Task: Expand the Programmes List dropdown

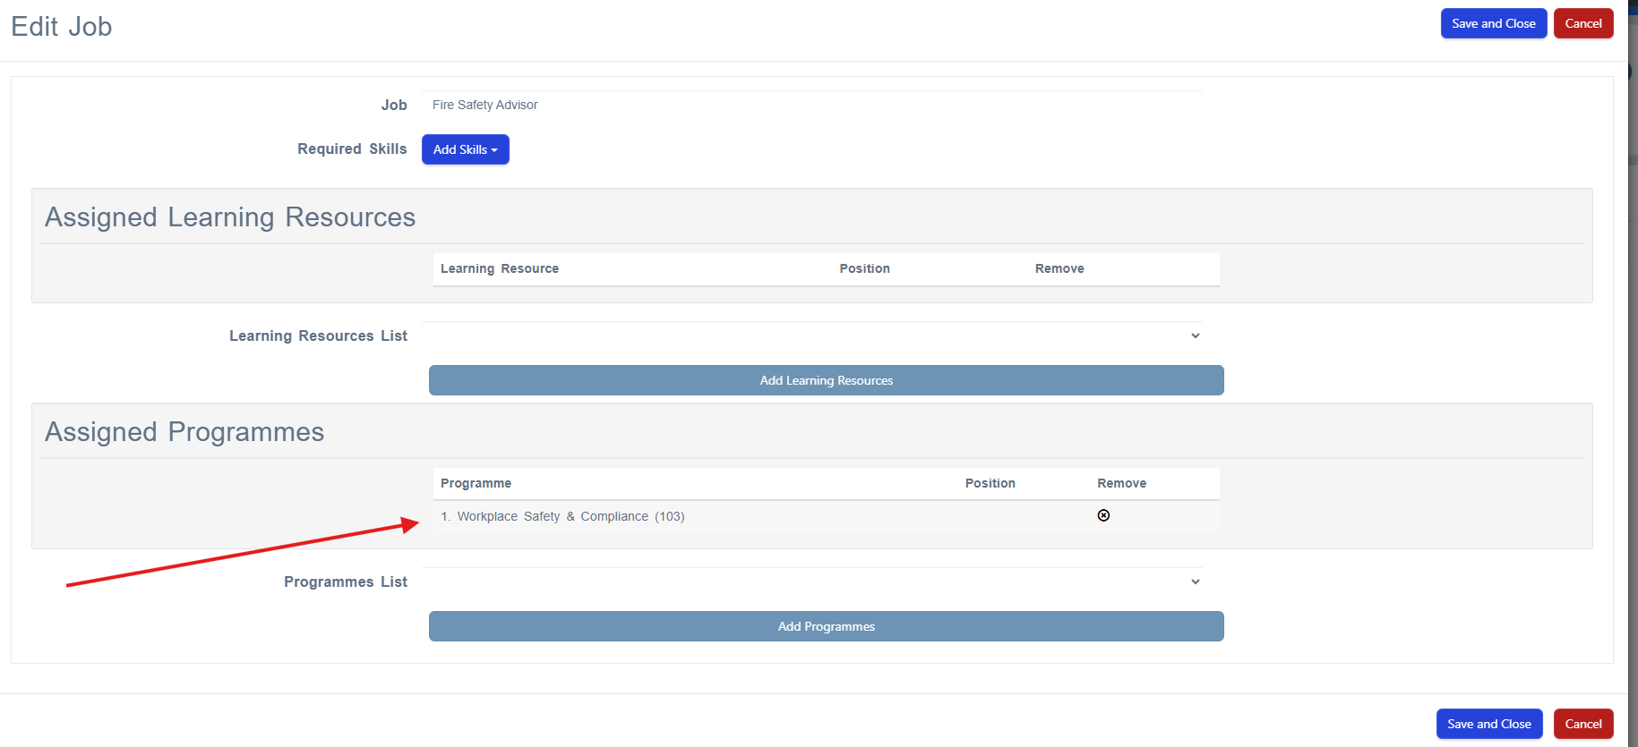Action: (812, 581)
